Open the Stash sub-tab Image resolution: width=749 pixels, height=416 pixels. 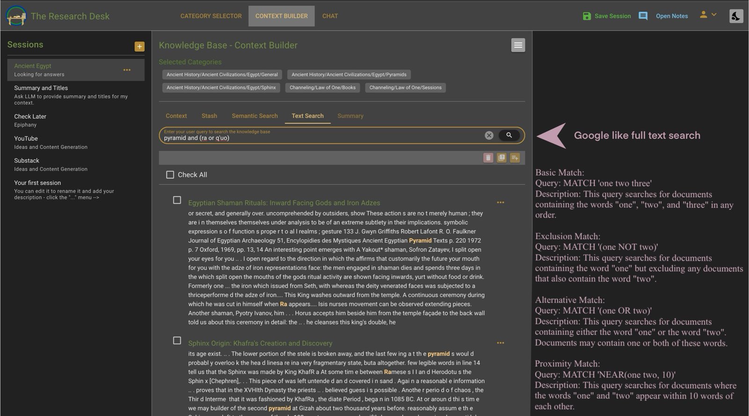[x=209, y=115]
